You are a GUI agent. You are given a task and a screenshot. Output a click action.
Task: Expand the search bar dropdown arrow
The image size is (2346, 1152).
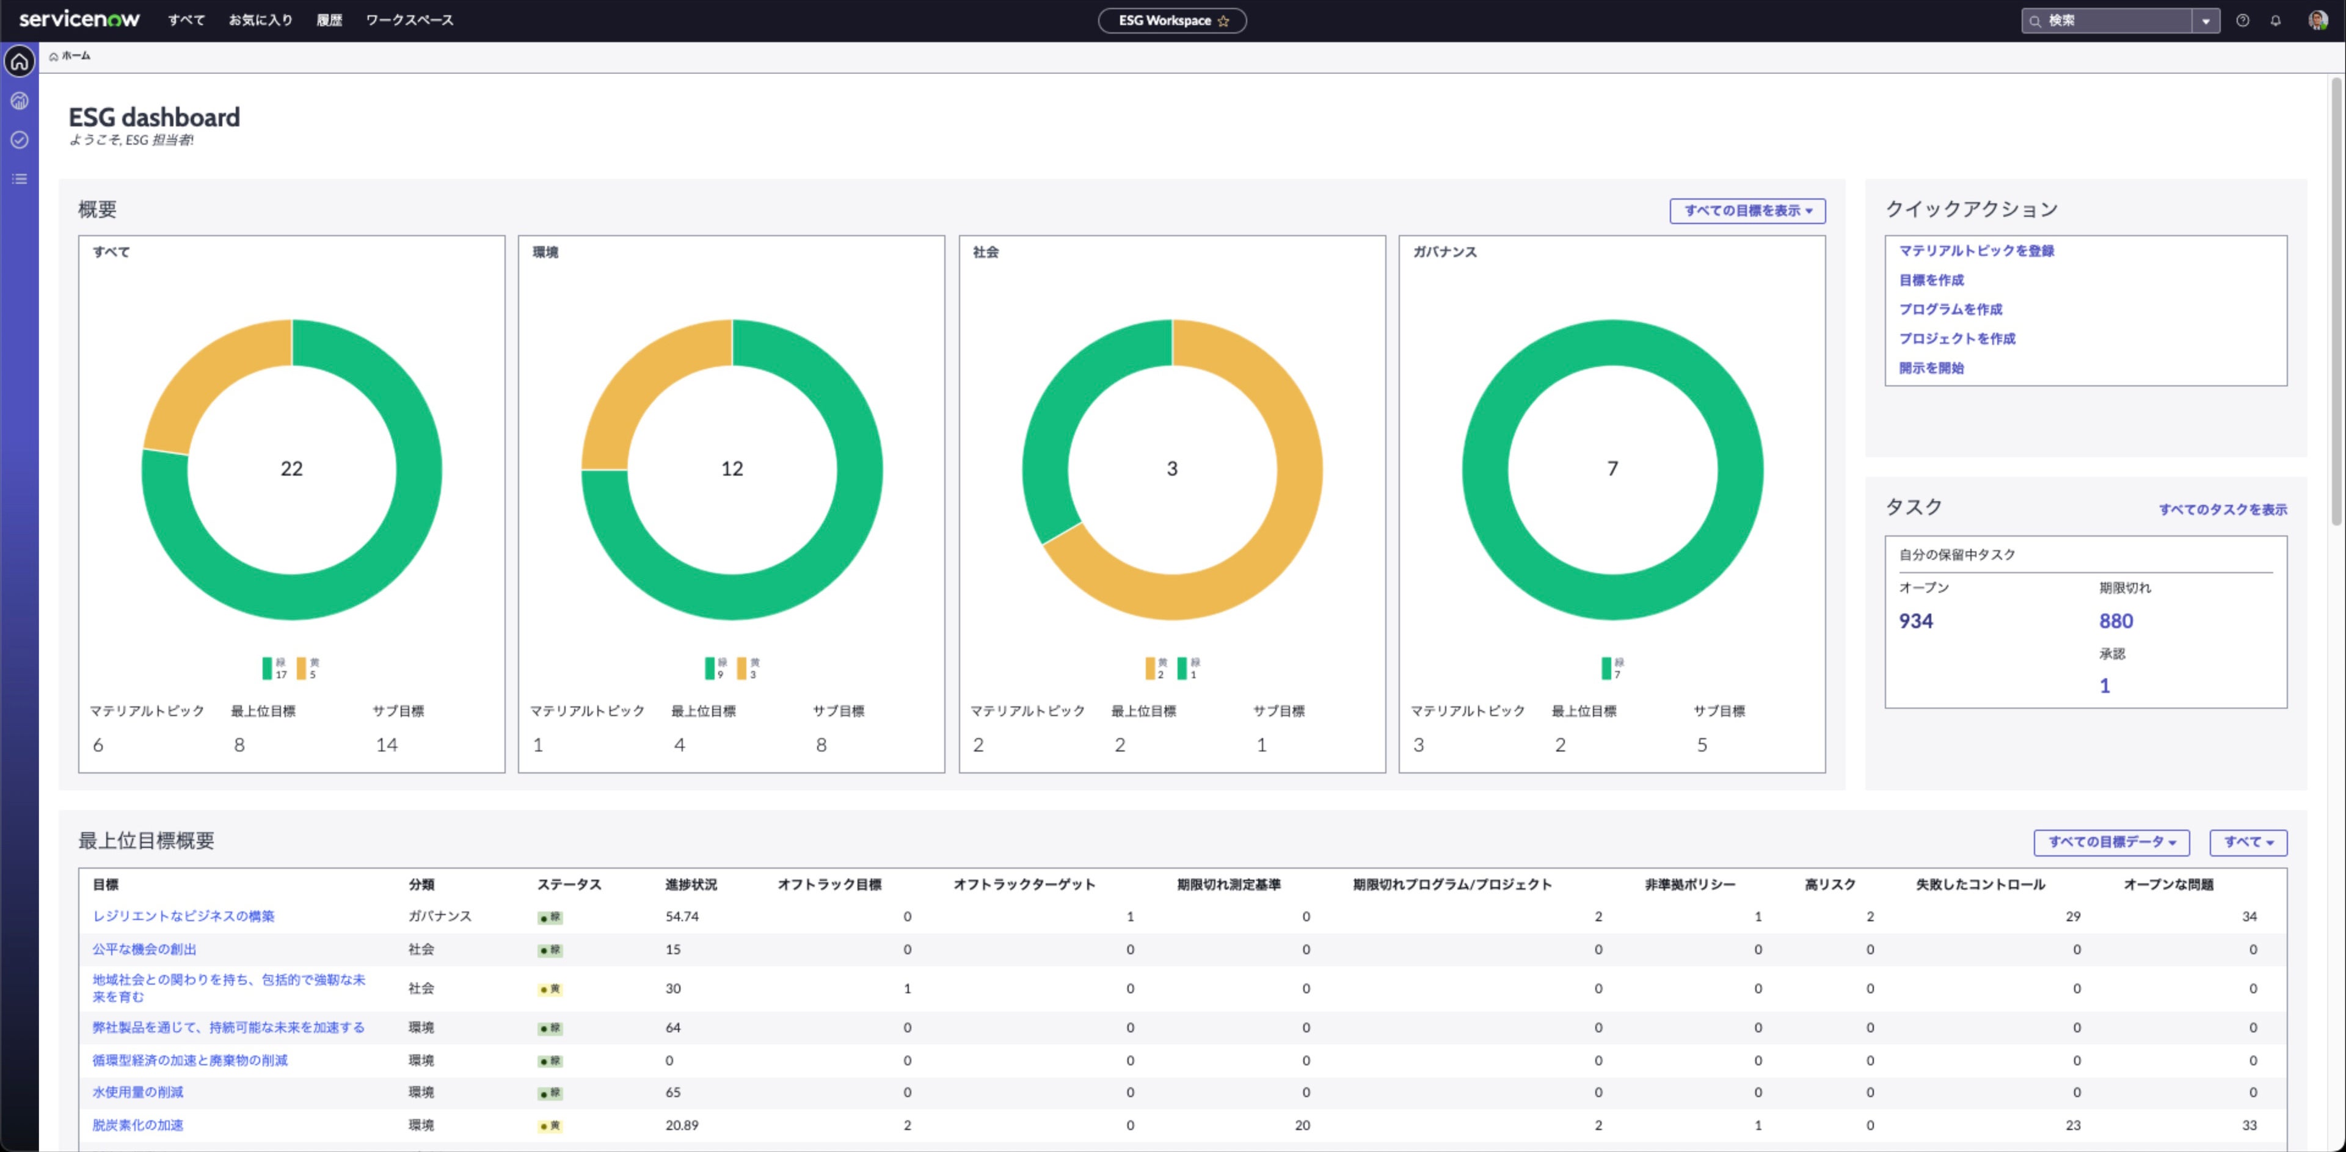click(2207, 19)
